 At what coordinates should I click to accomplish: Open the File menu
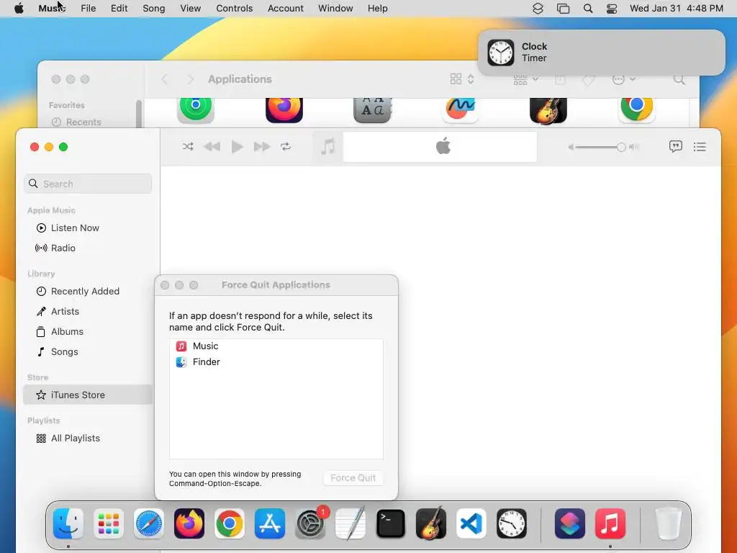pyautogui.click(x=88, y=9)
